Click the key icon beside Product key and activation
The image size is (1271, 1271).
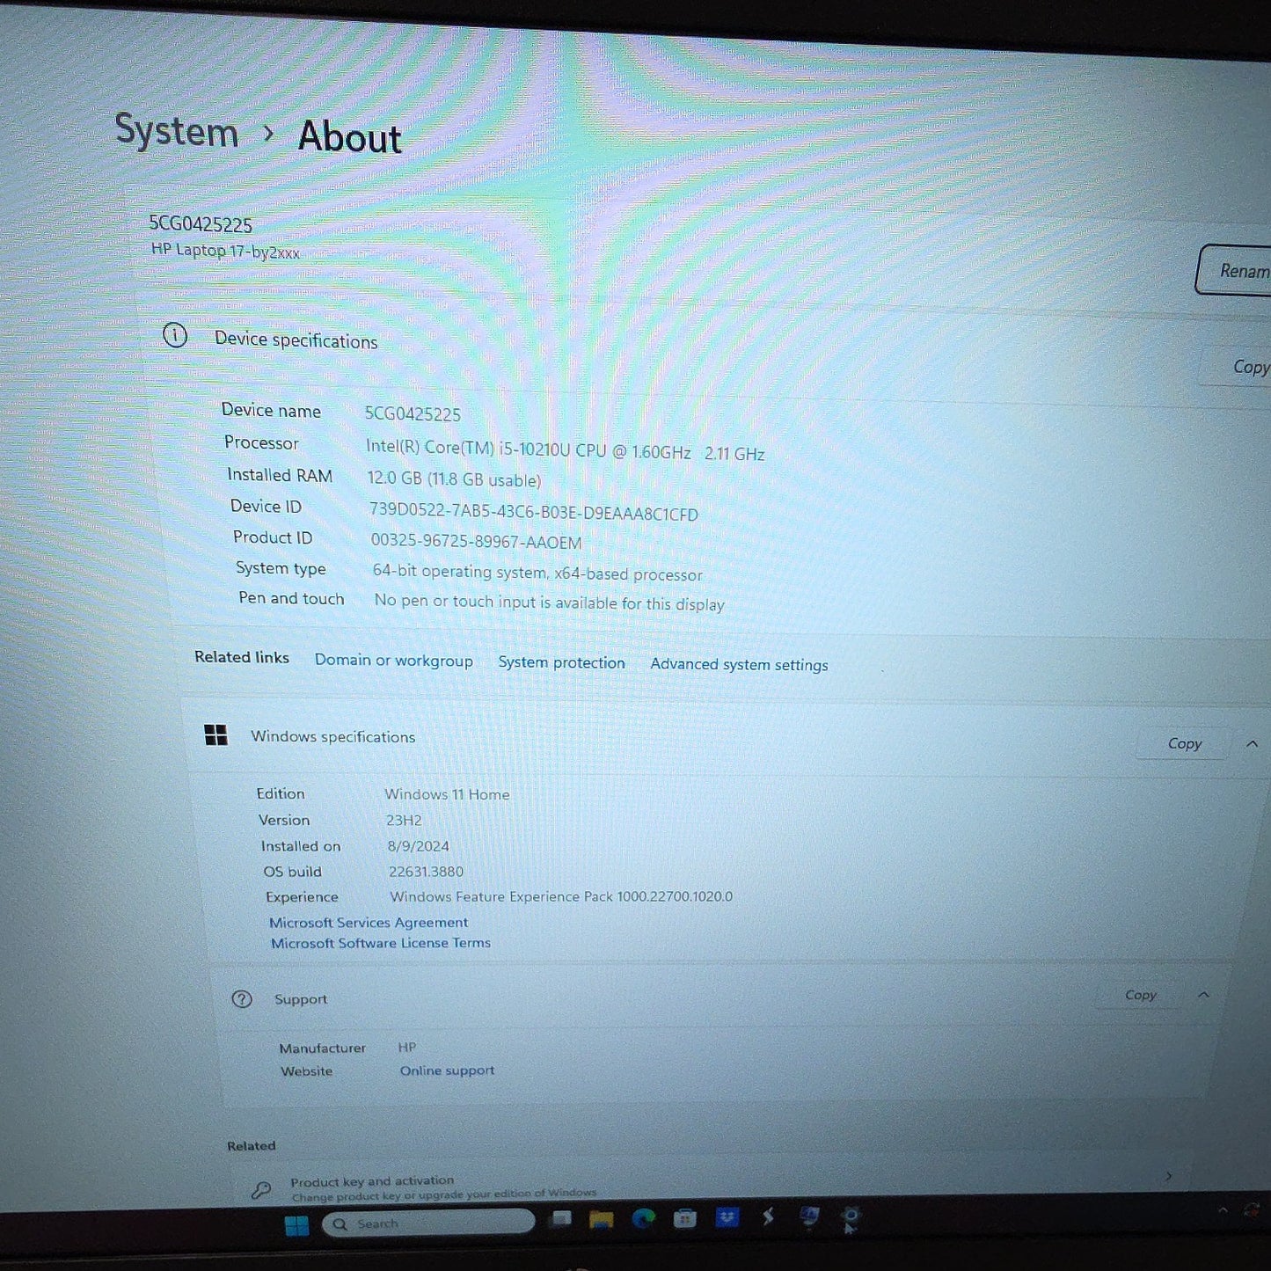pyautogui.click(x=261, y=1190)
